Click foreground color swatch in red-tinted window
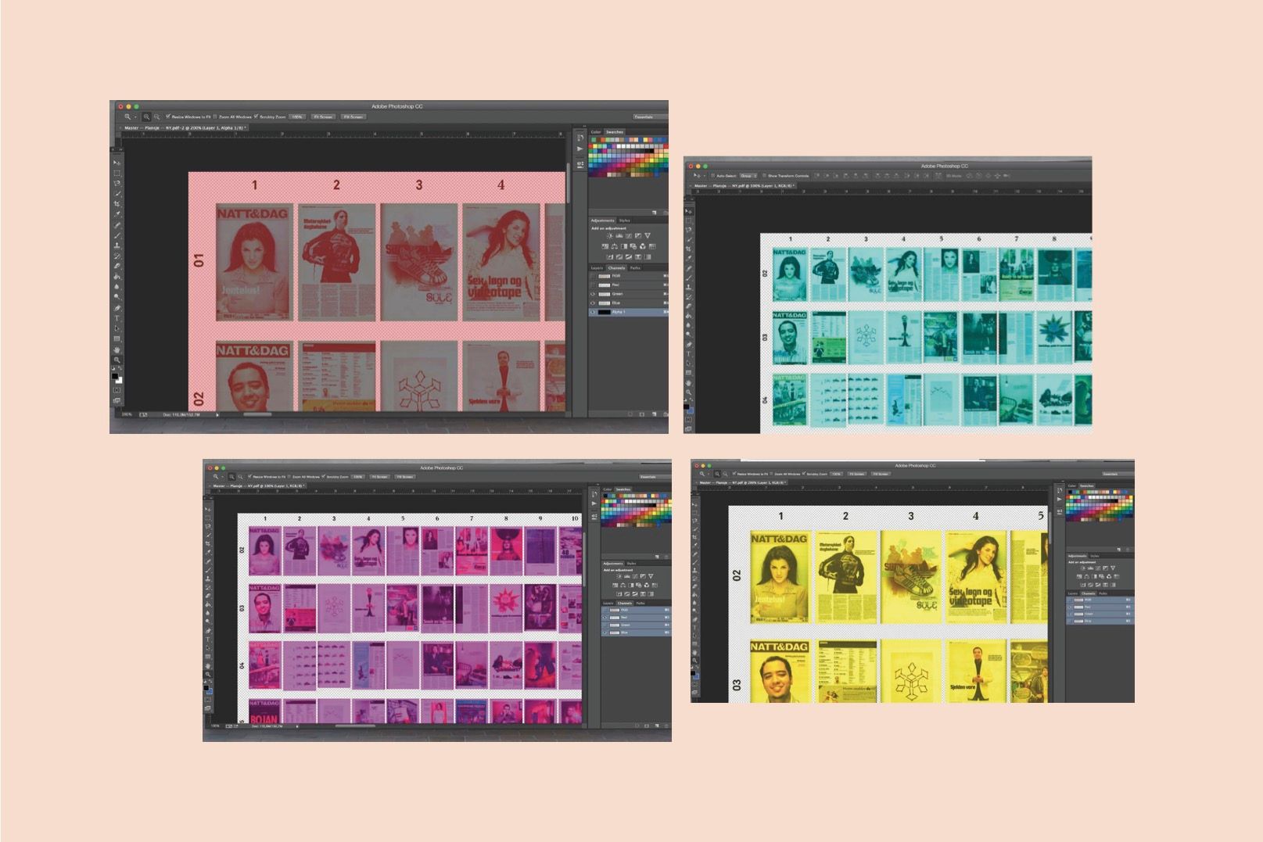This screenshot has width=1263, height=842. pyautogui.click(x=115, y=377)
